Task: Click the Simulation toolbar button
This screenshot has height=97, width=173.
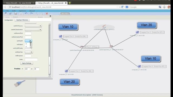Action: coord(65,14)
